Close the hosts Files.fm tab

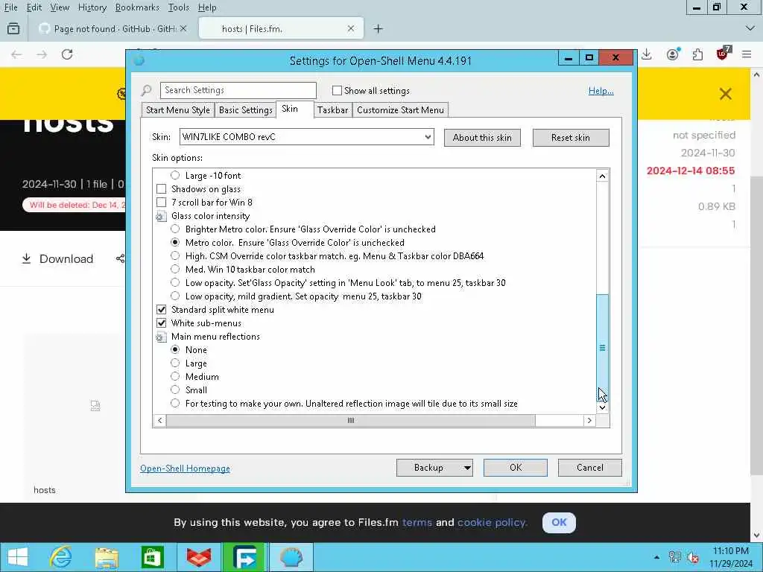point(351,29)
